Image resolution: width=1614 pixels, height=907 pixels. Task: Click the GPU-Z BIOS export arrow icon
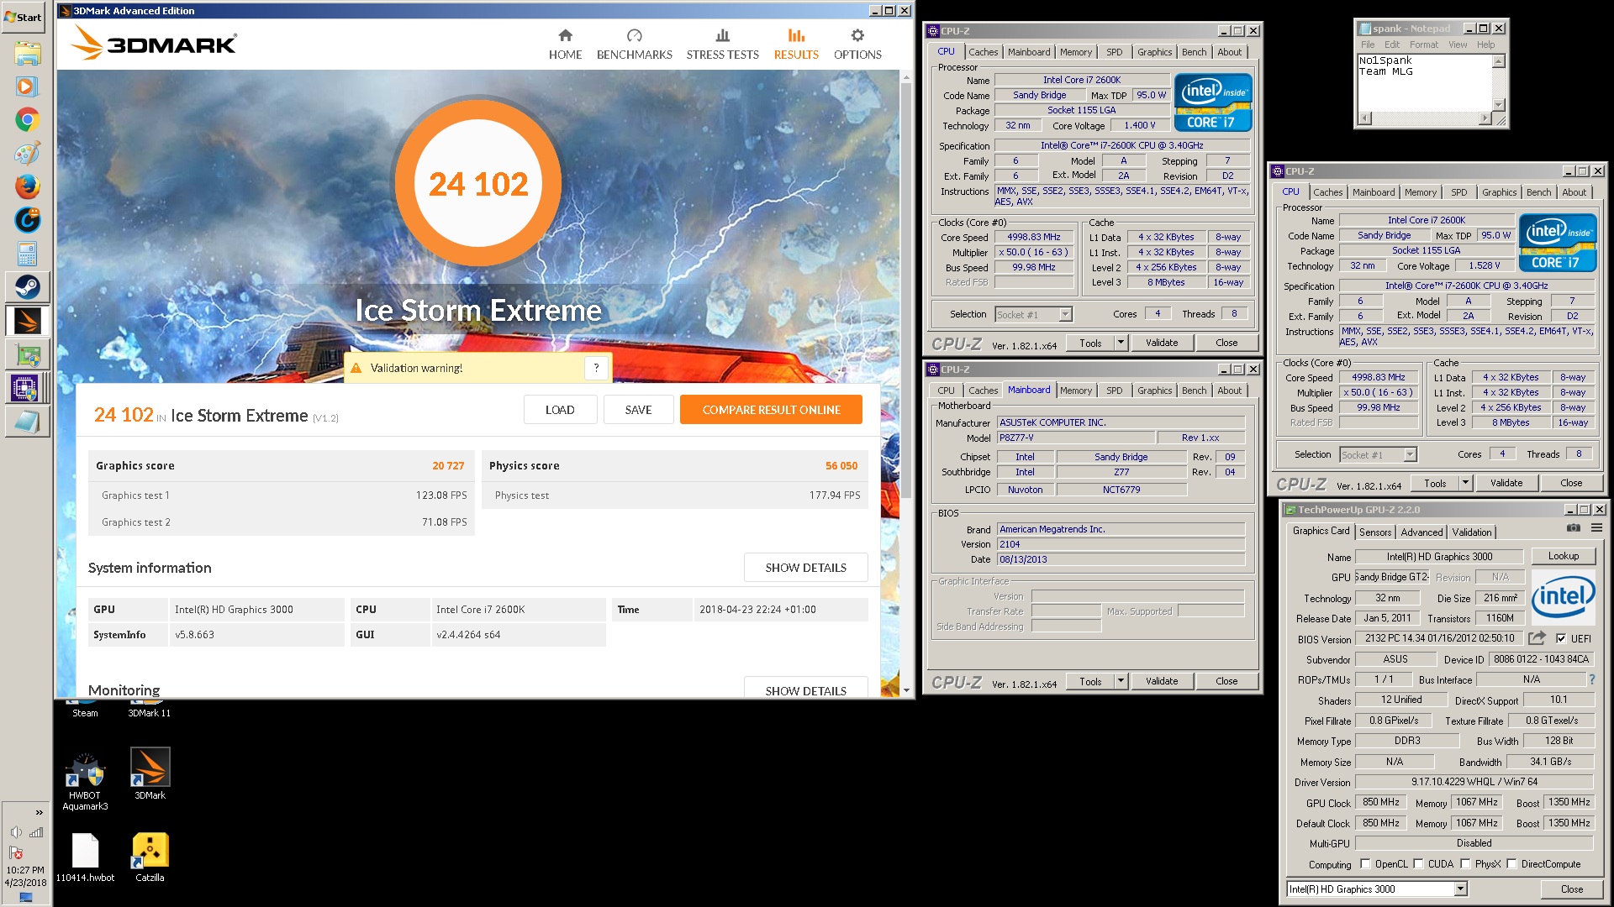(x=1537, y=638)
